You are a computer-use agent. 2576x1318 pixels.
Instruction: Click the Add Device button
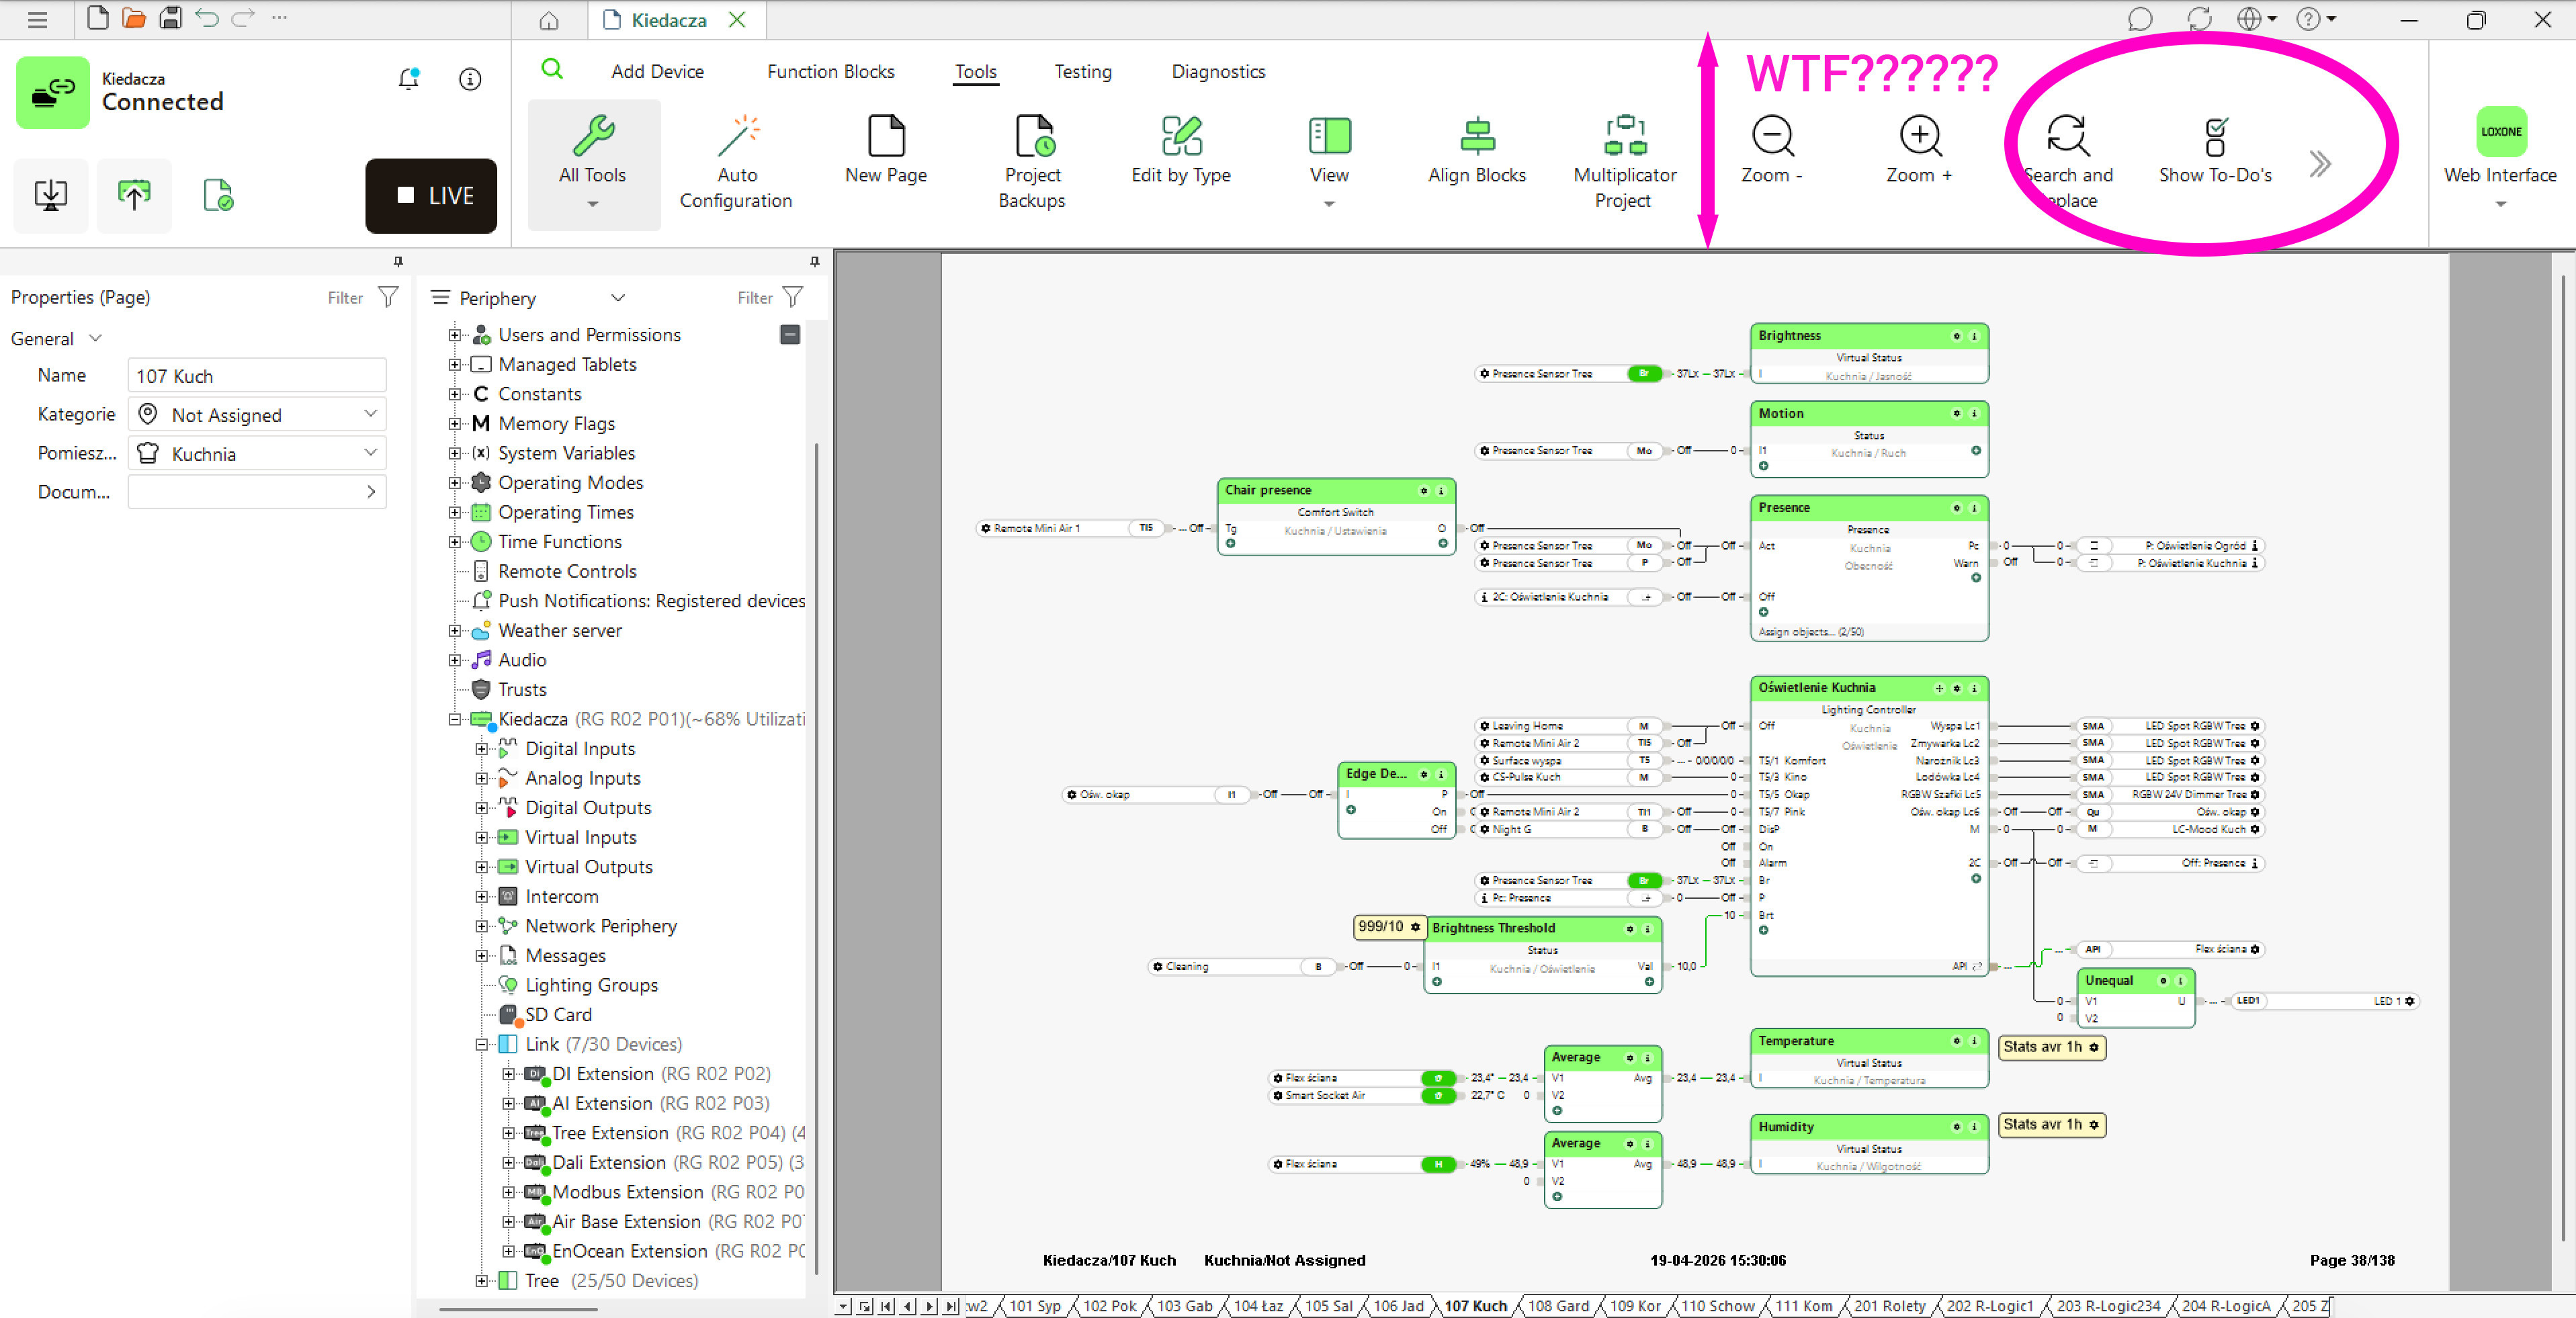[x=657, y=71]
